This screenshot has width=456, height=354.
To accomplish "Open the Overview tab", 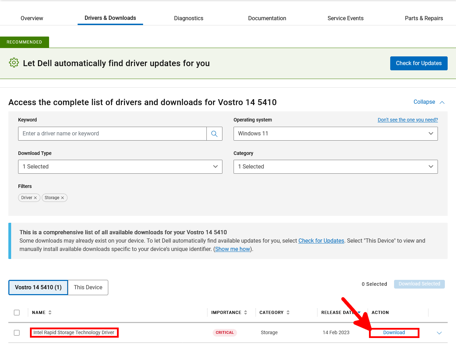I will coord(32,18).
